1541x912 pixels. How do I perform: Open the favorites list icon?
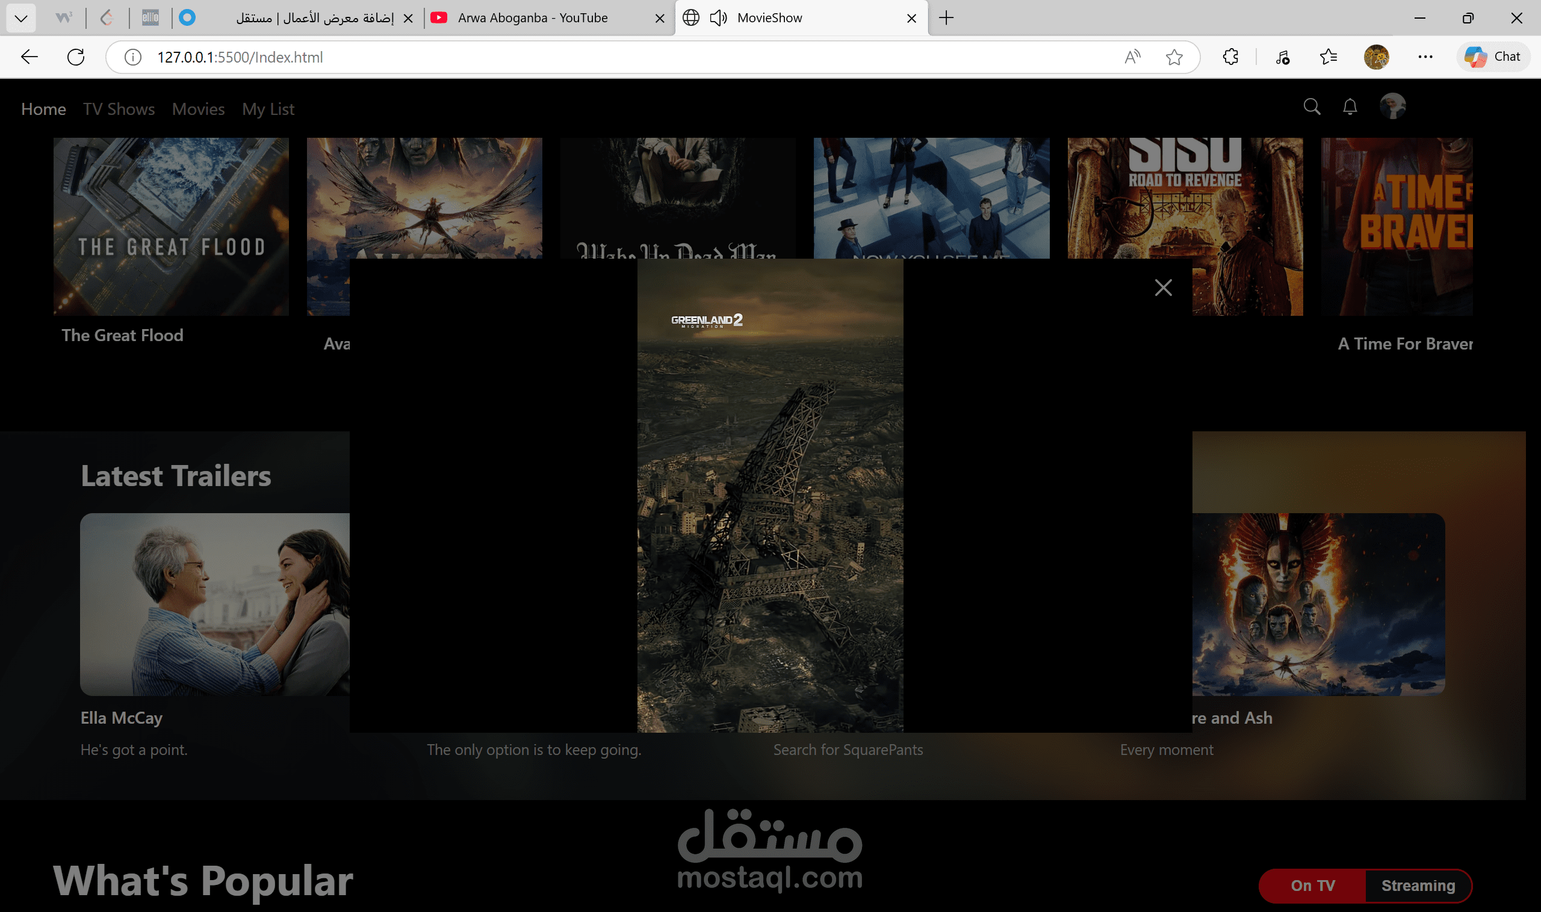tap(1329, 57)
